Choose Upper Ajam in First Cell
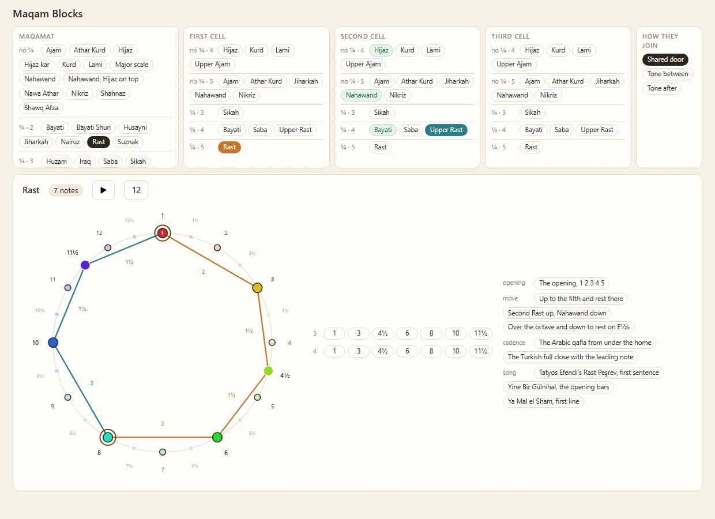This screenshot has width=715, height=519. click(213, 64)
